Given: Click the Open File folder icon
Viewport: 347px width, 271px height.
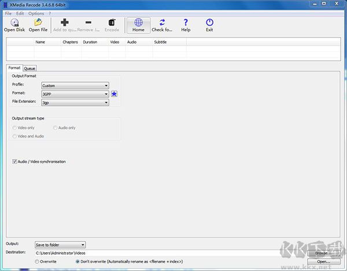Looking at the screenshot, I should (38, 23).
